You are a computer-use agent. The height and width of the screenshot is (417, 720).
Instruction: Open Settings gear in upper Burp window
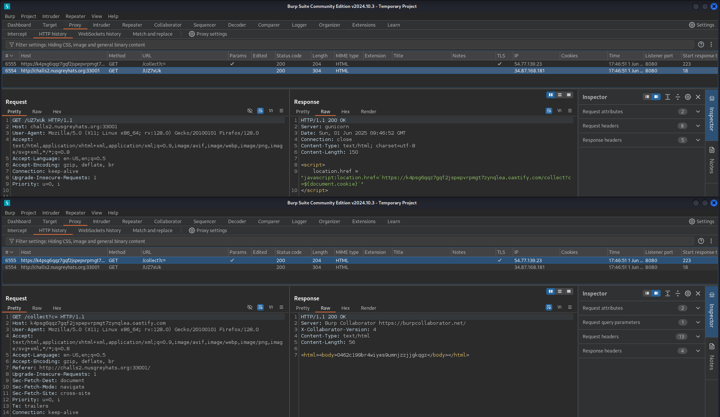[701, 25]
